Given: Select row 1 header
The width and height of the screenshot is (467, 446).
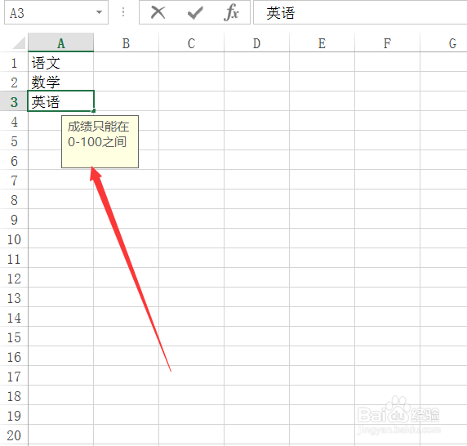Looking at the screenshot, I should [x=14, y=62].
